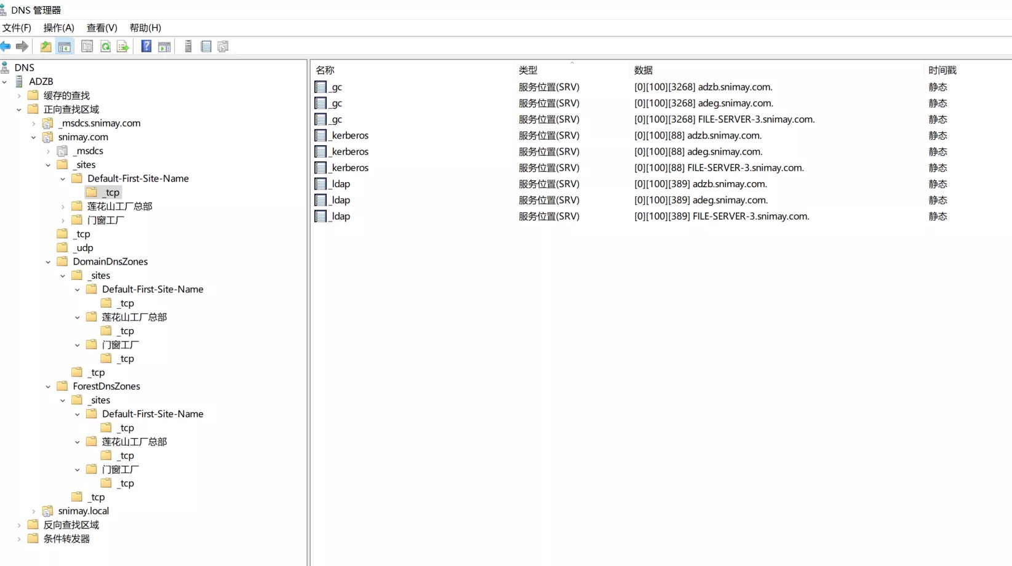This screenshot has height=566, width=1012.
Task: Click the Back arrow toolbar icon
Action: coord(6,47)
